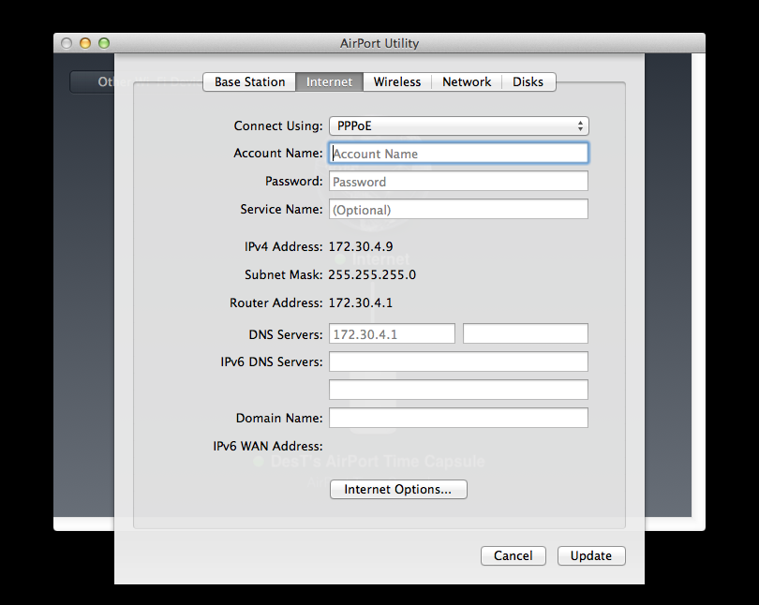Click the second IPv6 DNS Servers field
This screenshot has height=605, width=759.
pyautogui.click(x=458, y=390)
